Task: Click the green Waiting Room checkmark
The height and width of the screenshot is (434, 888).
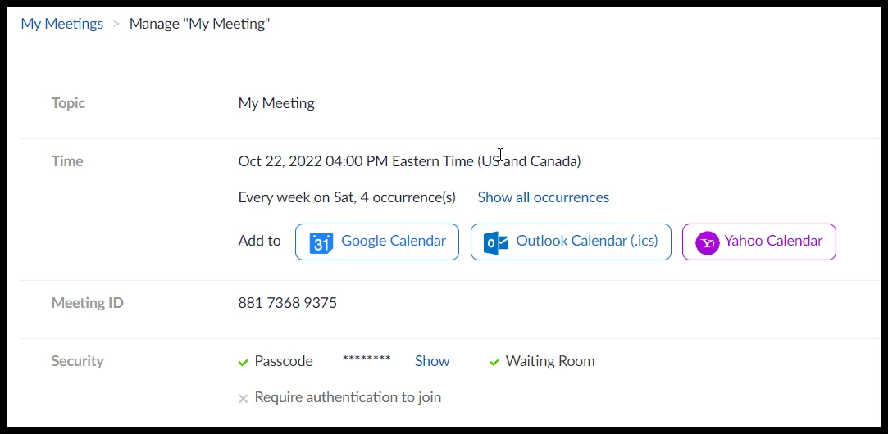Action: tap(494, 362)
